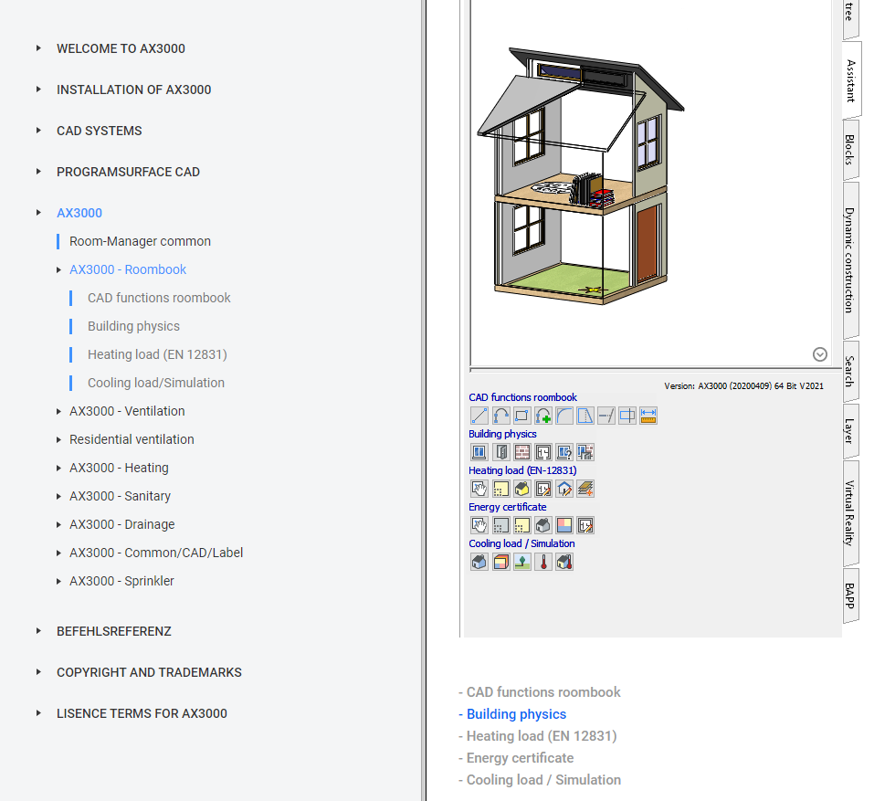Click the red, yellow and blue zones icon

(564, 525)
